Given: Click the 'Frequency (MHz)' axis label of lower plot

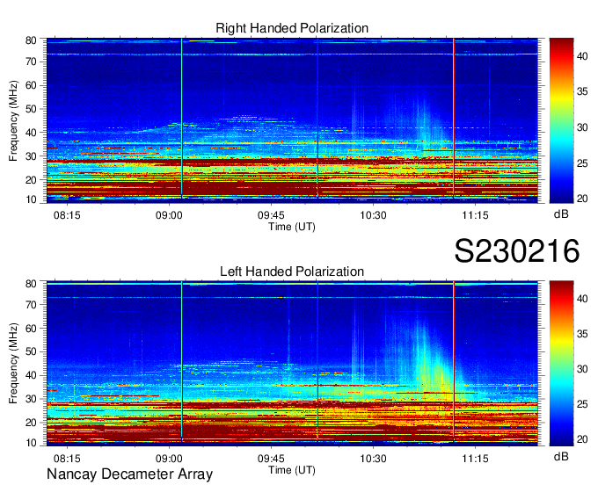Looking at the screenshot, I should [13, 364].
